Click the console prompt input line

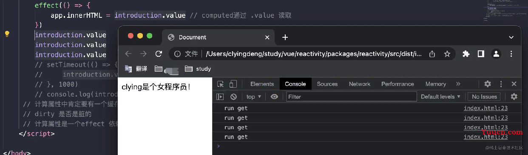point(370,146)
